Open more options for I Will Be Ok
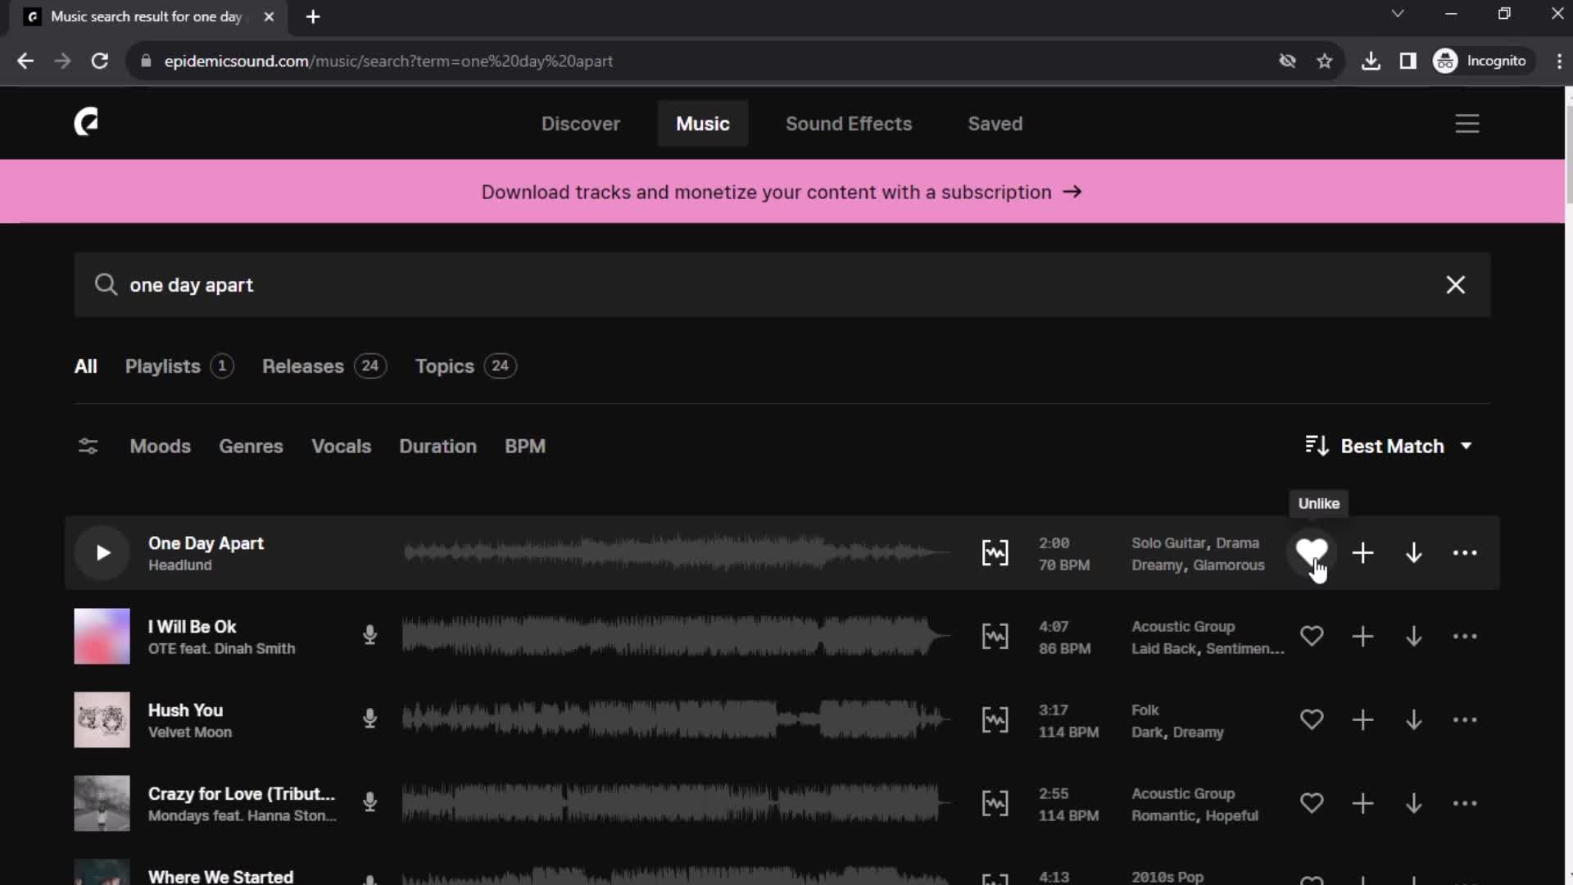1573x885 pixels. (1465, 637)
